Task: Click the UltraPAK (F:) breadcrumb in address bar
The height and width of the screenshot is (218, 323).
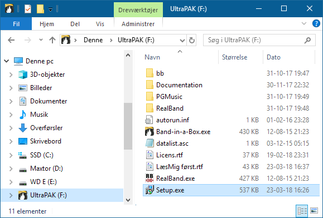Action: 136,40
